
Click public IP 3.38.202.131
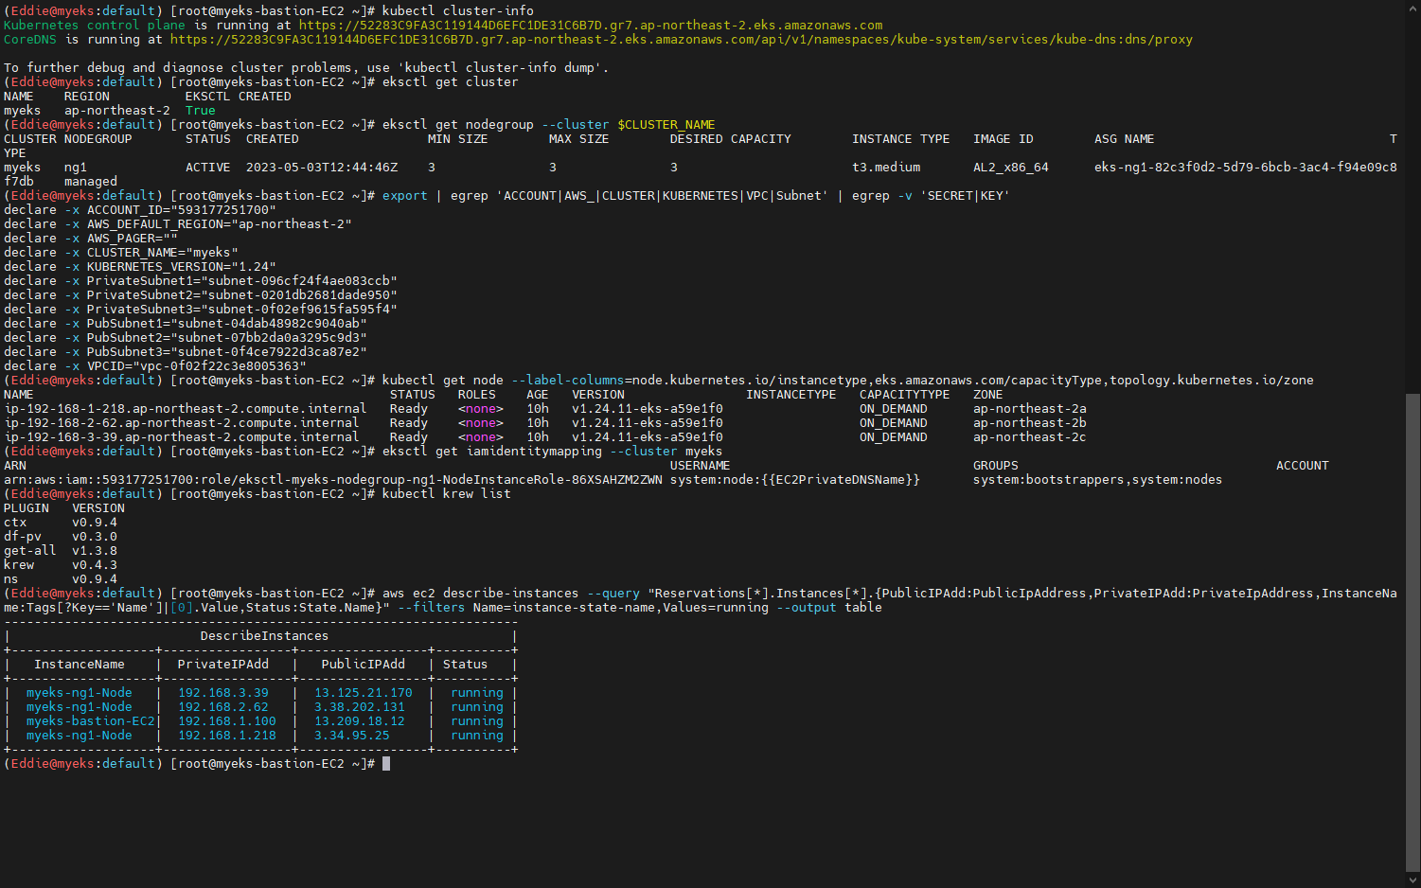360,707
